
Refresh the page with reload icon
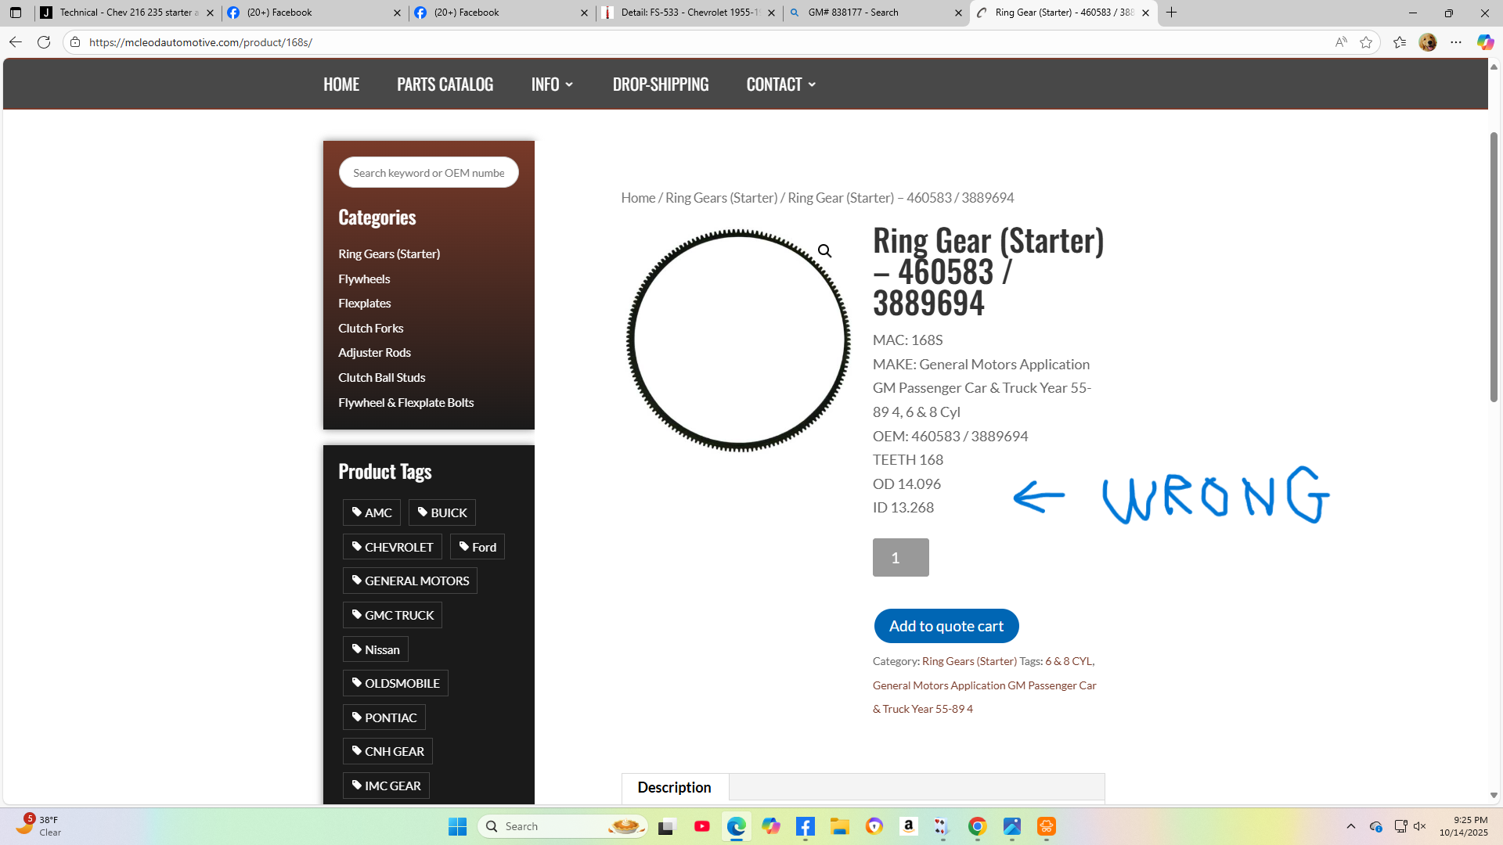44,42
